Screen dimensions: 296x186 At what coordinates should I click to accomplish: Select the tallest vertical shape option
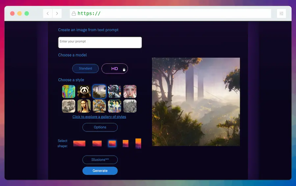tap(138, 144)
